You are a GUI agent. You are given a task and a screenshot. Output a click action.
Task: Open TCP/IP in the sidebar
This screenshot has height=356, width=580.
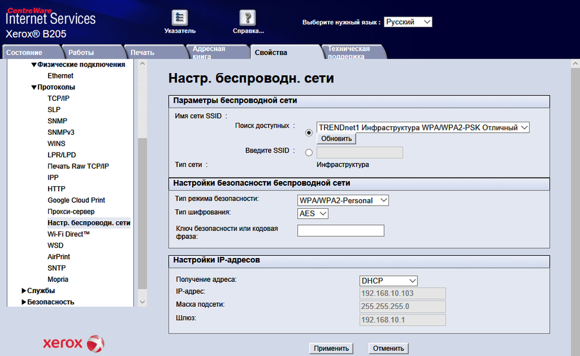point(59,98)
